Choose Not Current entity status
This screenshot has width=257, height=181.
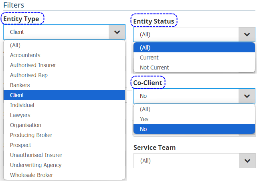(x=154, y=68)
